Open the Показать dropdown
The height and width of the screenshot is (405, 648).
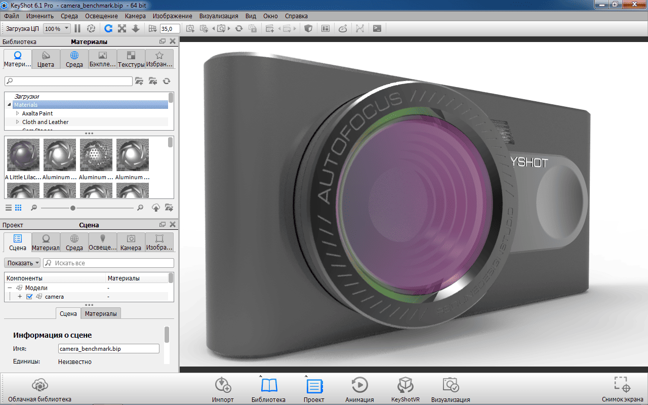click(x=22, y=263)
